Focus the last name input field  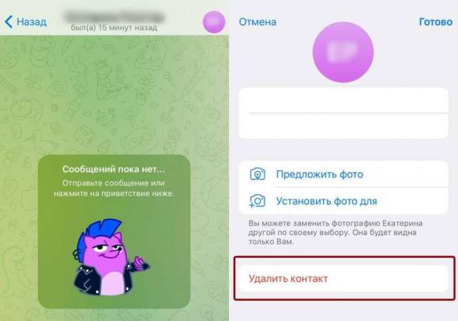pos(343,126)
